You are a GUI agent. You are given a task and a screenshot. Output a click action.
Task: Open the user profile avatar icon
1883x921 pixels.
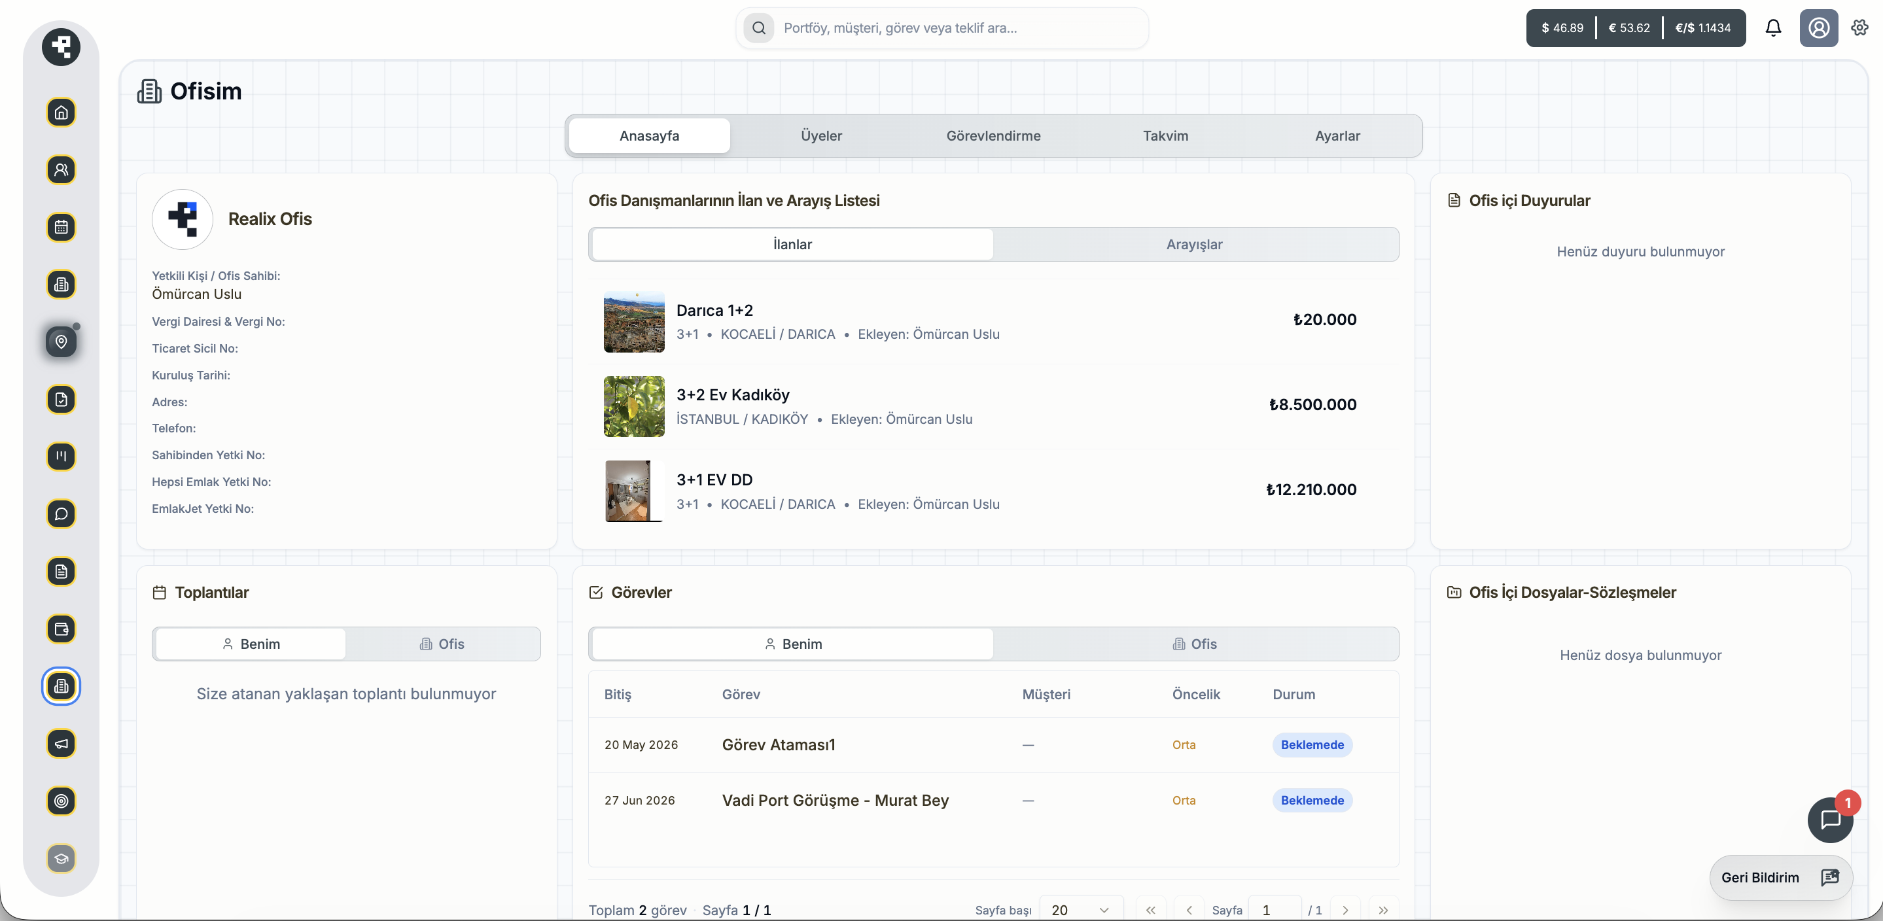[x=1819, y=27]
